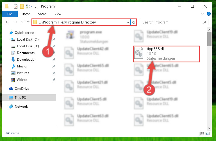Viewport: 216px width, 141px height.
Task: Open the Customize Quick Access Toolbar dropdown
Action: (x=36, y=7)
